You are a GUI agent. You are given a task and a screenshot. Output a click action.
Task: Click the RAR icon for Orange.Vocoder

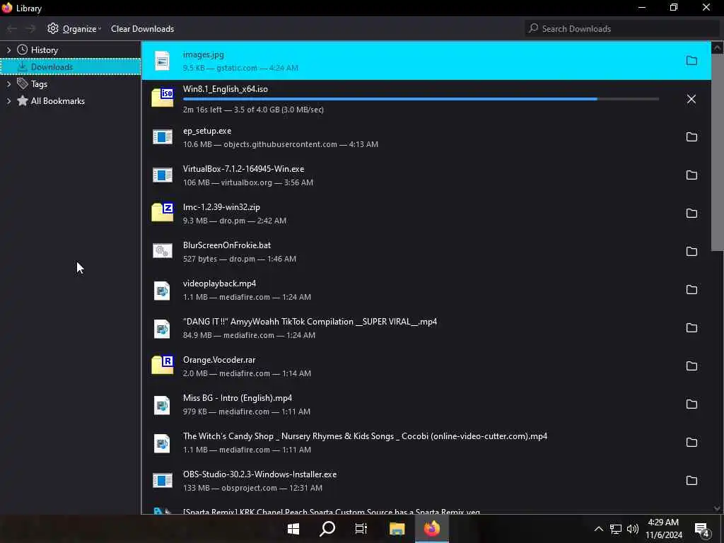[x=162, y=366]
